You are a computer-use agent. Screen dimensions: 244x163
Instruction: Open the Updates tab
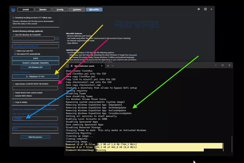click(77, 10)
